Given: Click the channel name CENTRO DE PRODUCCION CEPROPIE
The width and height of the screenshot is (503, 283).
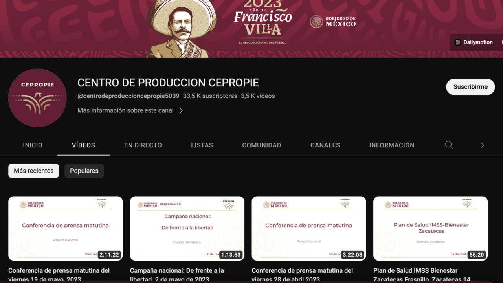Looking at the screenshot, I should pos(168,83).
